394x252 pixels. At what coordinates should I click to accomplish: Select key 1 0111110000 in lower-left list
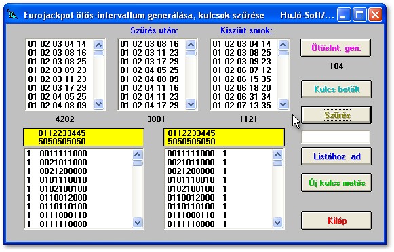tap(79, 224)
